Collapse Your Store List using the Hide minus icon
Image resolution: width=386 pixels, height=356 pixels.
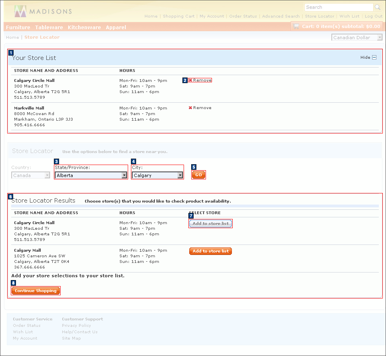[374, 57]
